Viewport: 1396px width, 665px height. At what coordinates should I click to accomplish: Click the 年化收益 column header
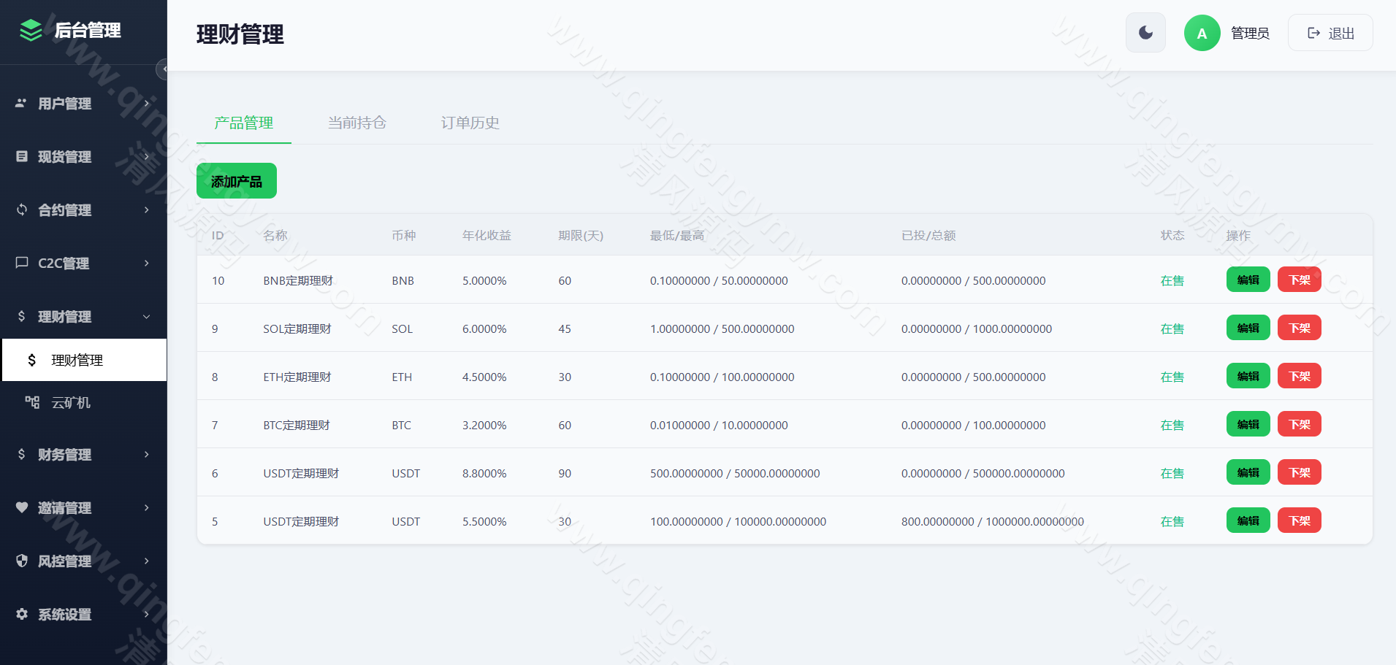pos(487,235)
